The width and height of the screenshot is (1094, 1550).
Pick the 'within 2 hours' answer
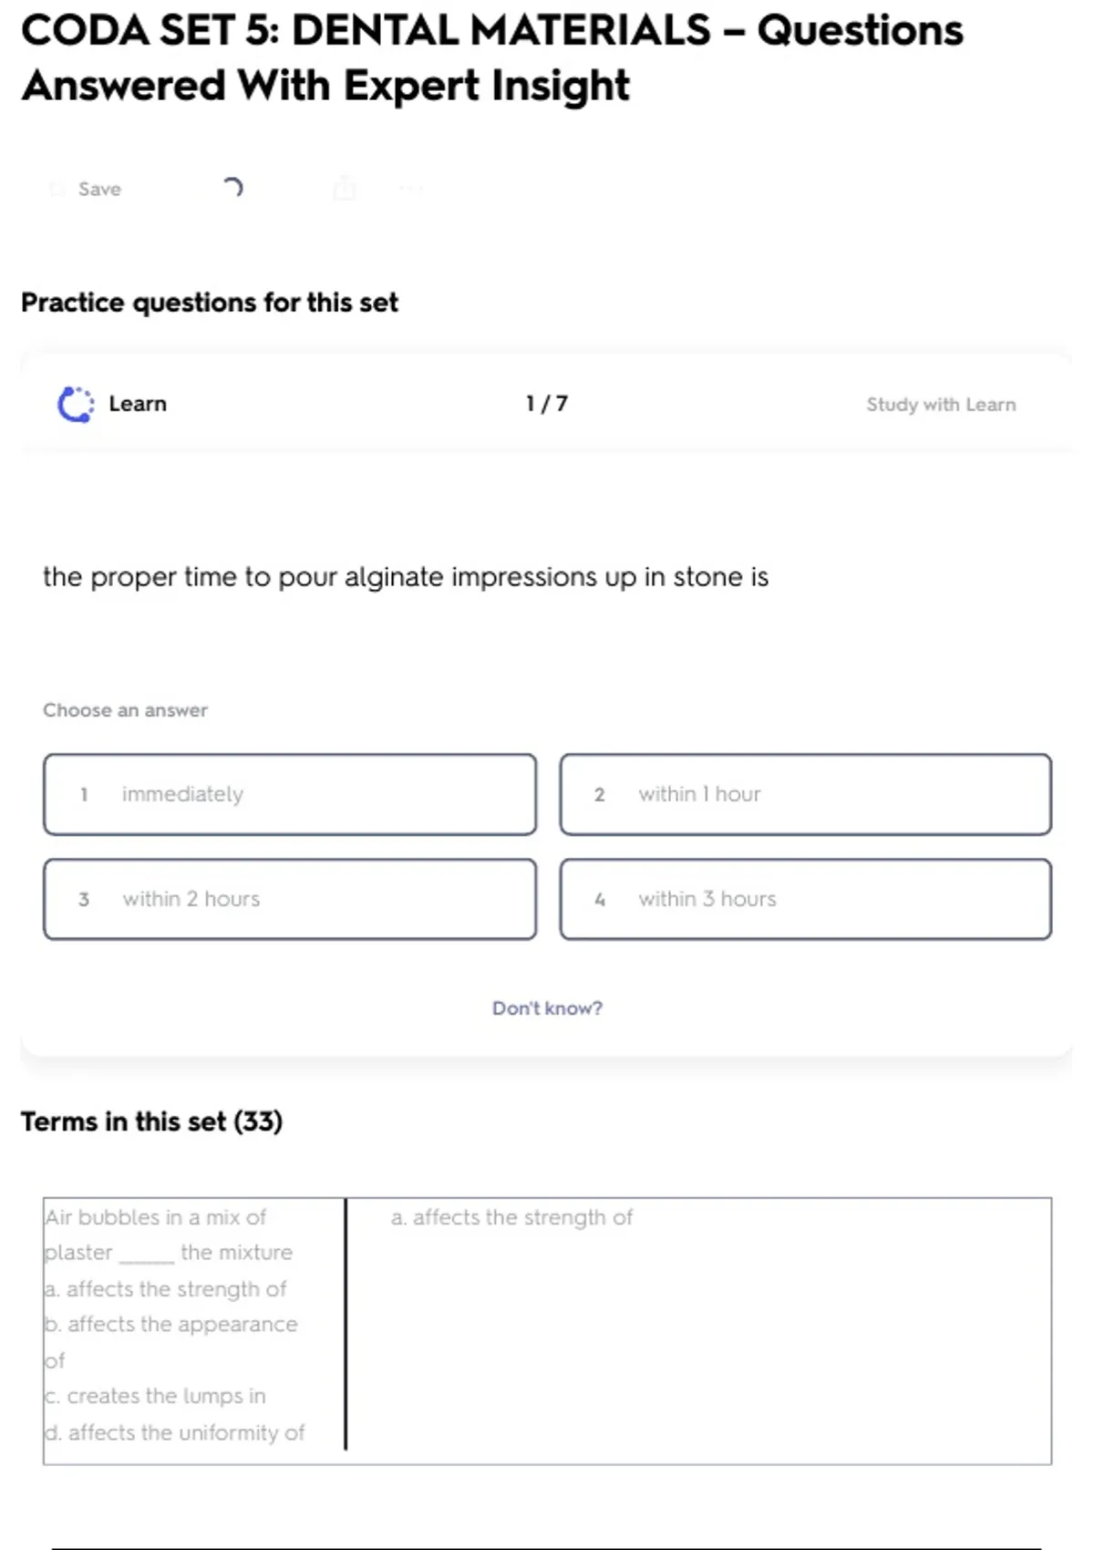point(290,899)
